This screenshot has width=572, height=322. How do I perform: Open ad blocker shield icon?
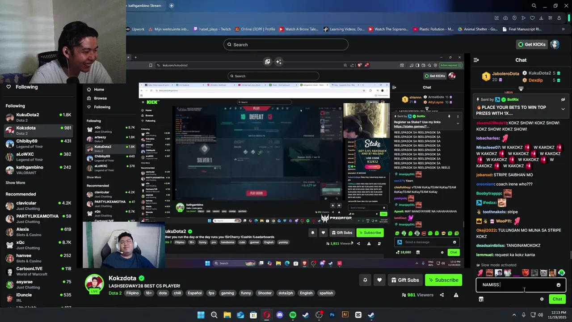514,18
